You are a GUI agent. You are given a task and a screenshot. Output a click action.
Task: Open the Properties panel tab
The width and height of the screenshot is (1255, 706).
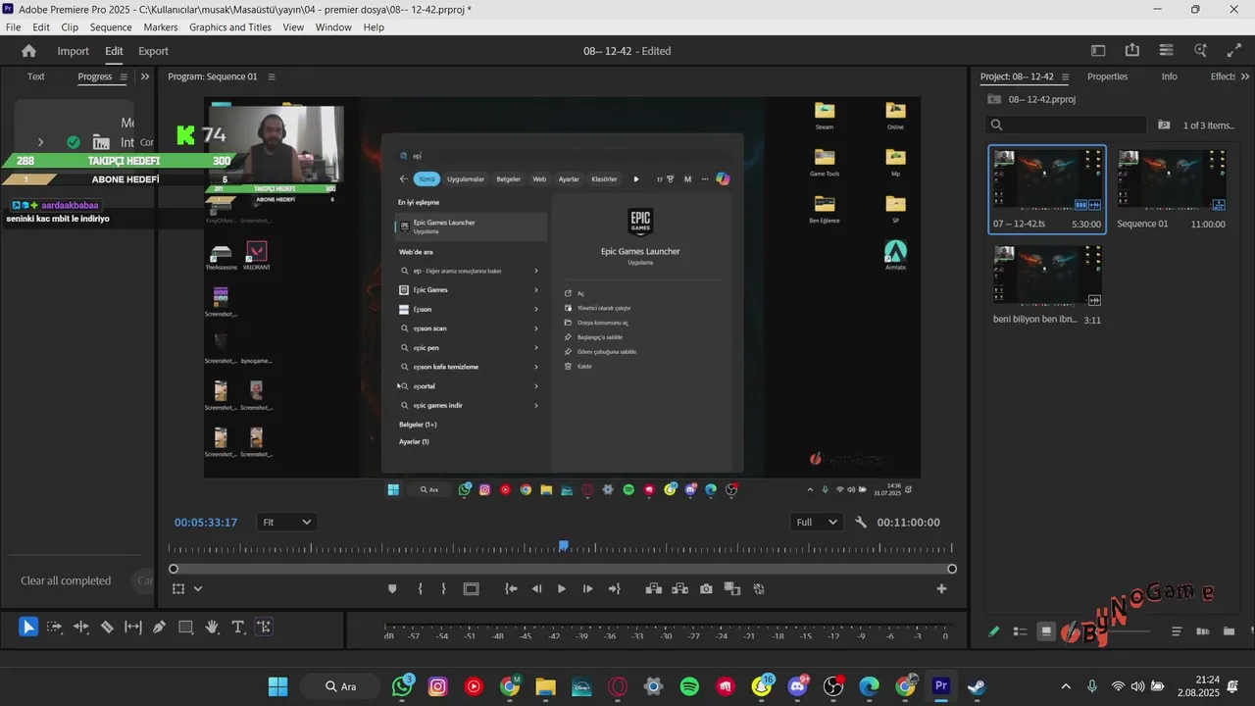coord(1107,76)
